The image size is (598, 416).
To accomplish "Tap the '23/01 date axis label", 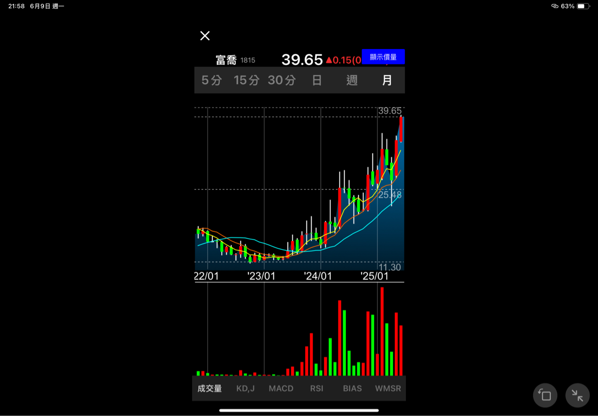I will coord(261,276).
